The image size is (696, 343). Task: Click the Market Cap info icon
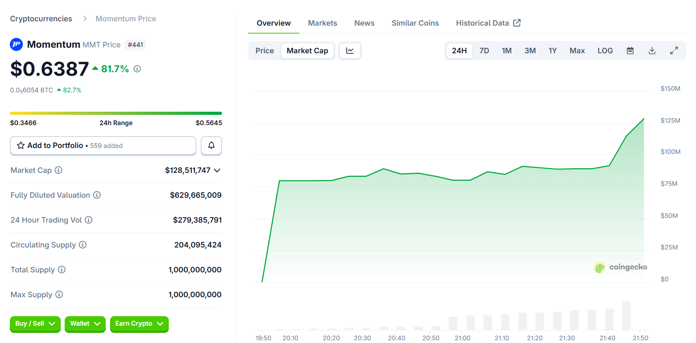tap(58, 170)
